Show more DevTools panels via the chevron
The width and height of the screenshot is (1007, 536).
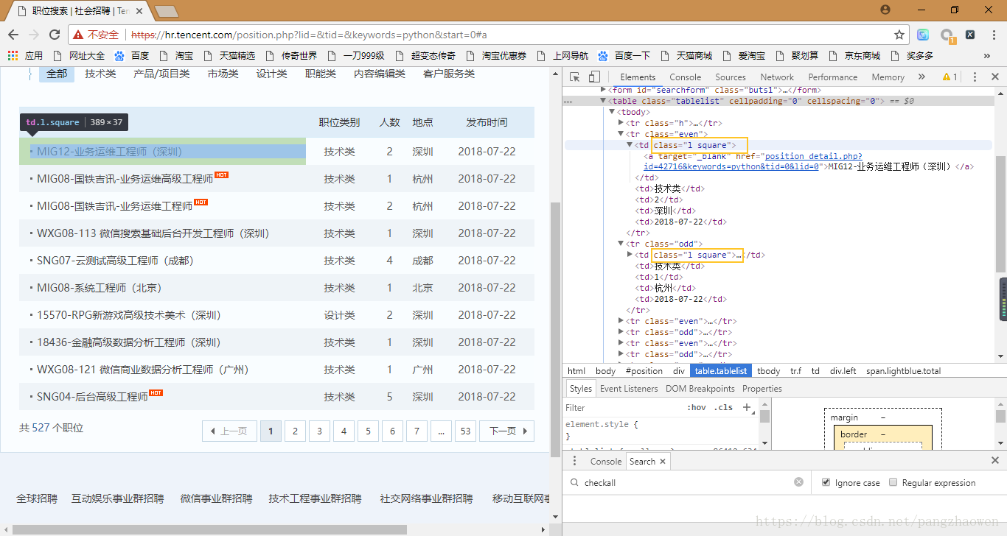click(921, 77)
